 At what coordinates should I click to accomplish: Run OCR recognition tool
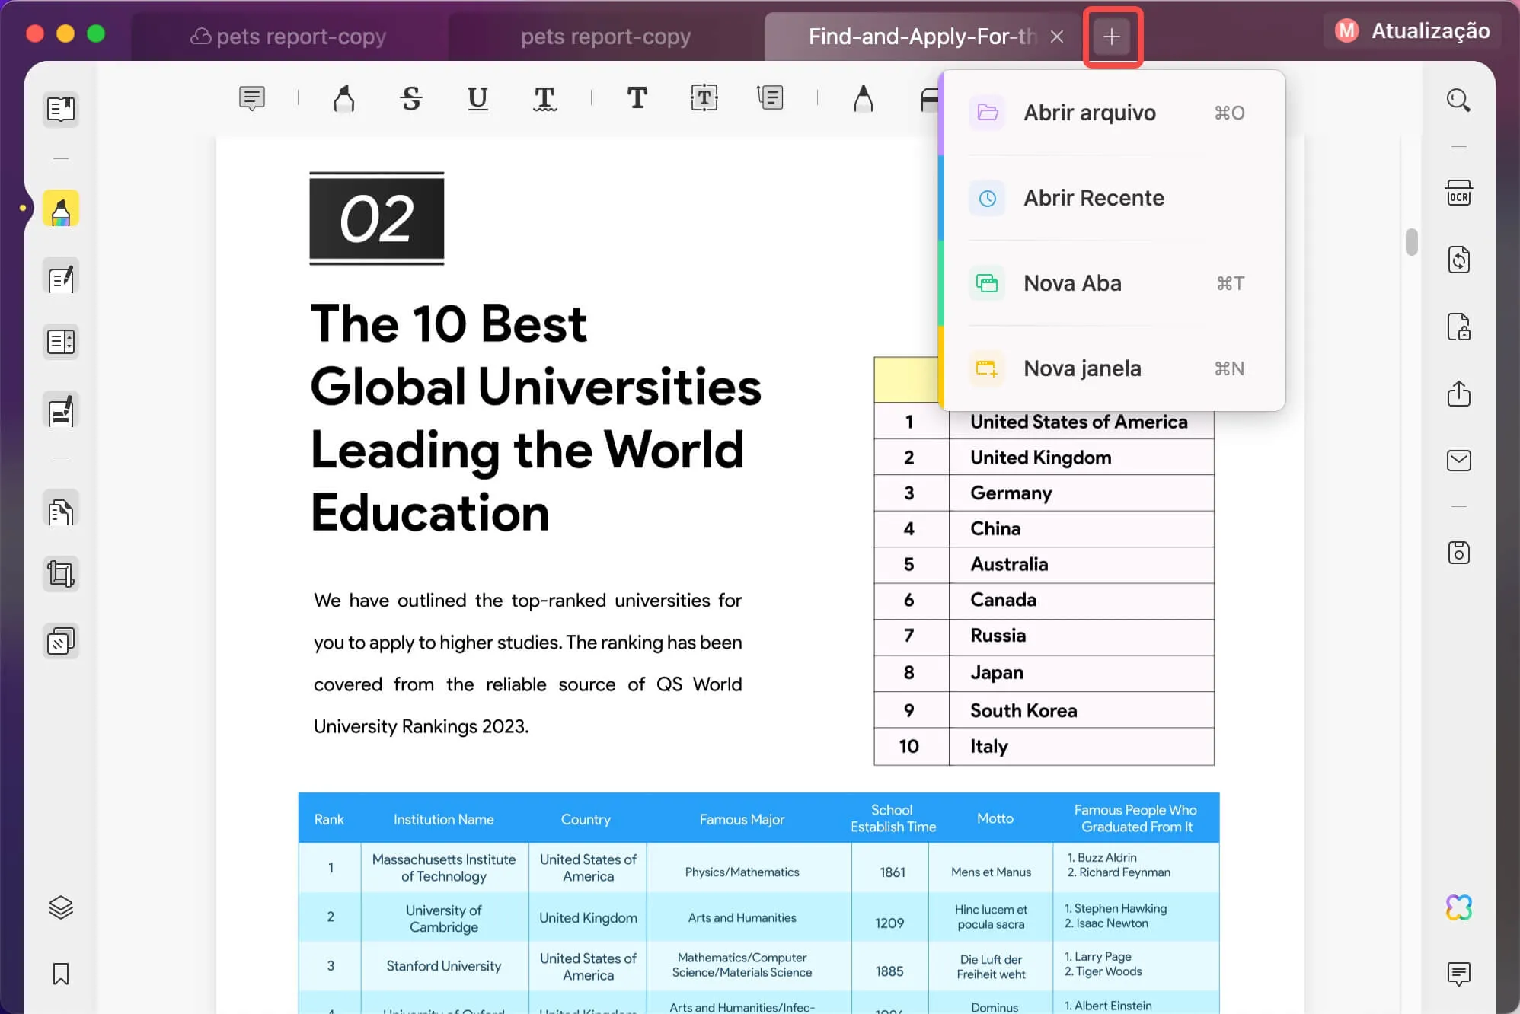point(1458,193)
